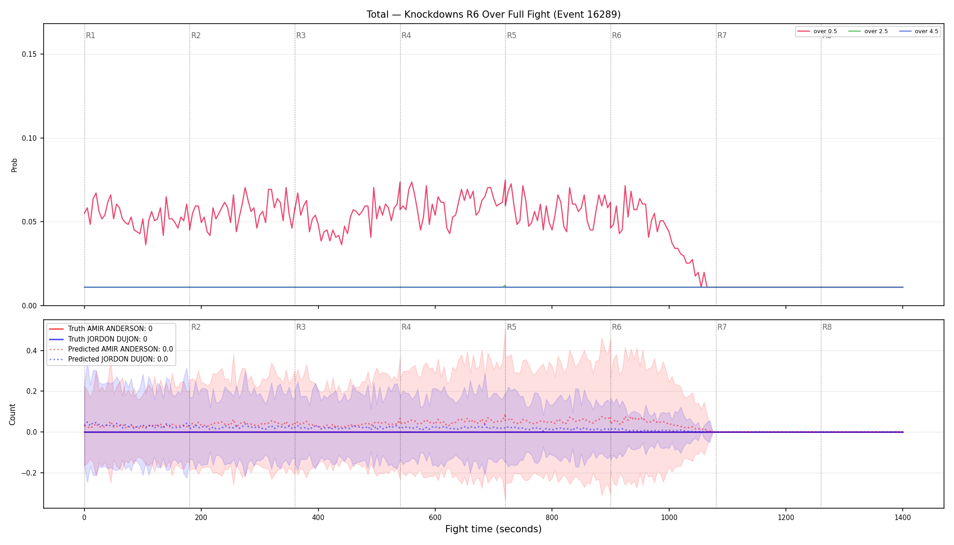Image resolution: width=954 pixels, height=545 pixels.
Task: Select the 'over 2.5' legend entry
Action: pyautogui.click(x=868, y=31)
